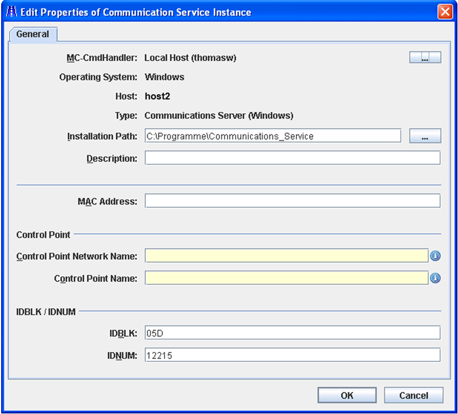This screenshot has width=458, height=414.
Task: Click the info icon beside Control Point Network Name
Action: pyautogui.click(x=435, y=256)
